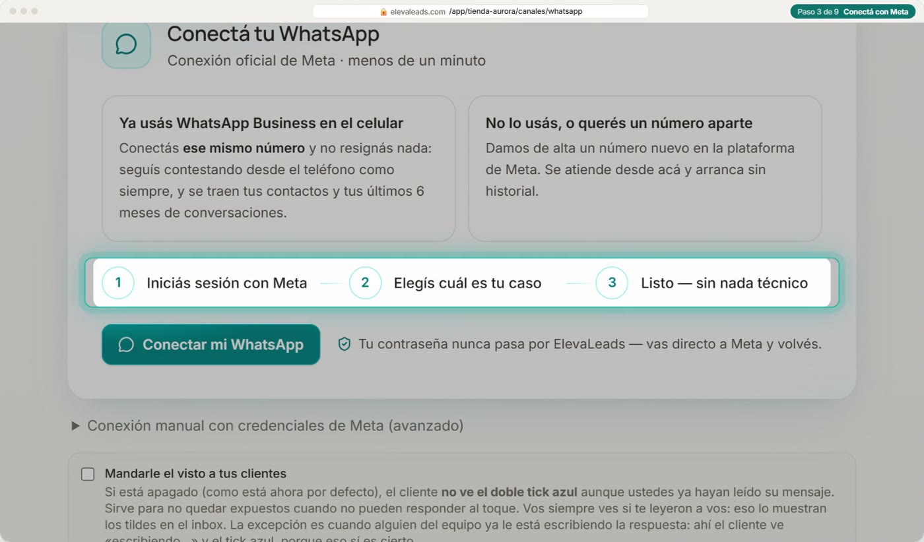Image resolution: width=924 pixels, height=542 pixels.
Task: Click the WhatsApp chat bubble header icon
Action: point(126,44)
